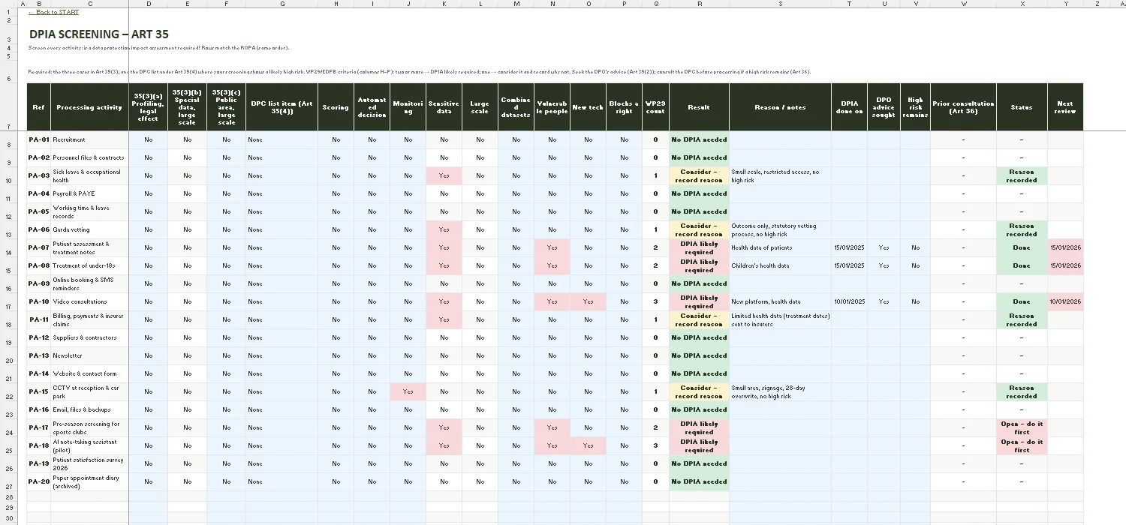
Task: Click the PA-07 DPIA done on 15/01/2025 date
Action: tap(850, 248)
